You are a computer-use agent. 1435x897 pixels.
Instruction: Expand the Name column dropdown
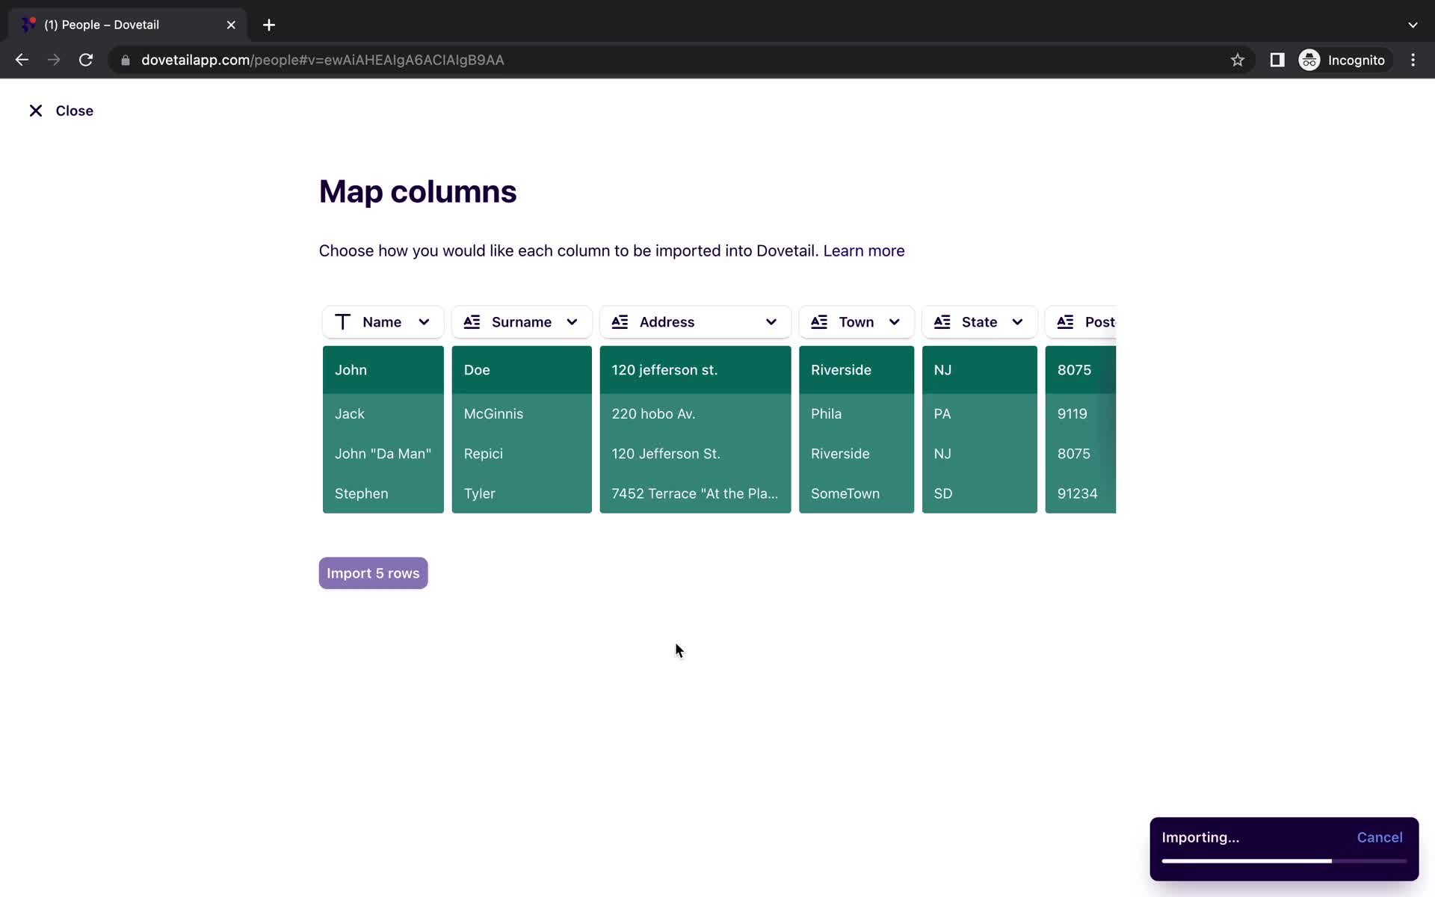[424, 321]
